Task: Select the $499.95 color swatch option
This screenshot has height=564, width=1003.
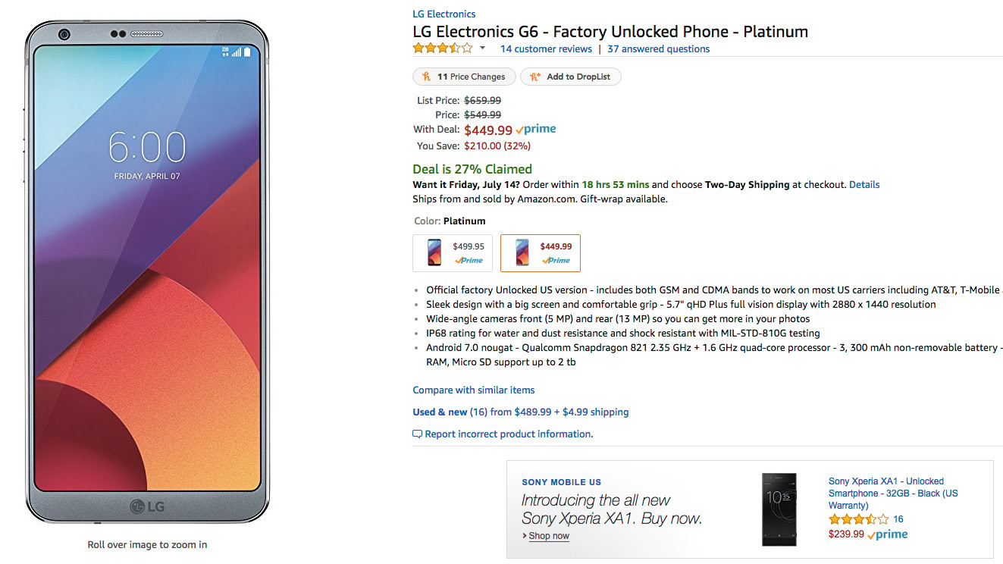Action: click(453, 253)
